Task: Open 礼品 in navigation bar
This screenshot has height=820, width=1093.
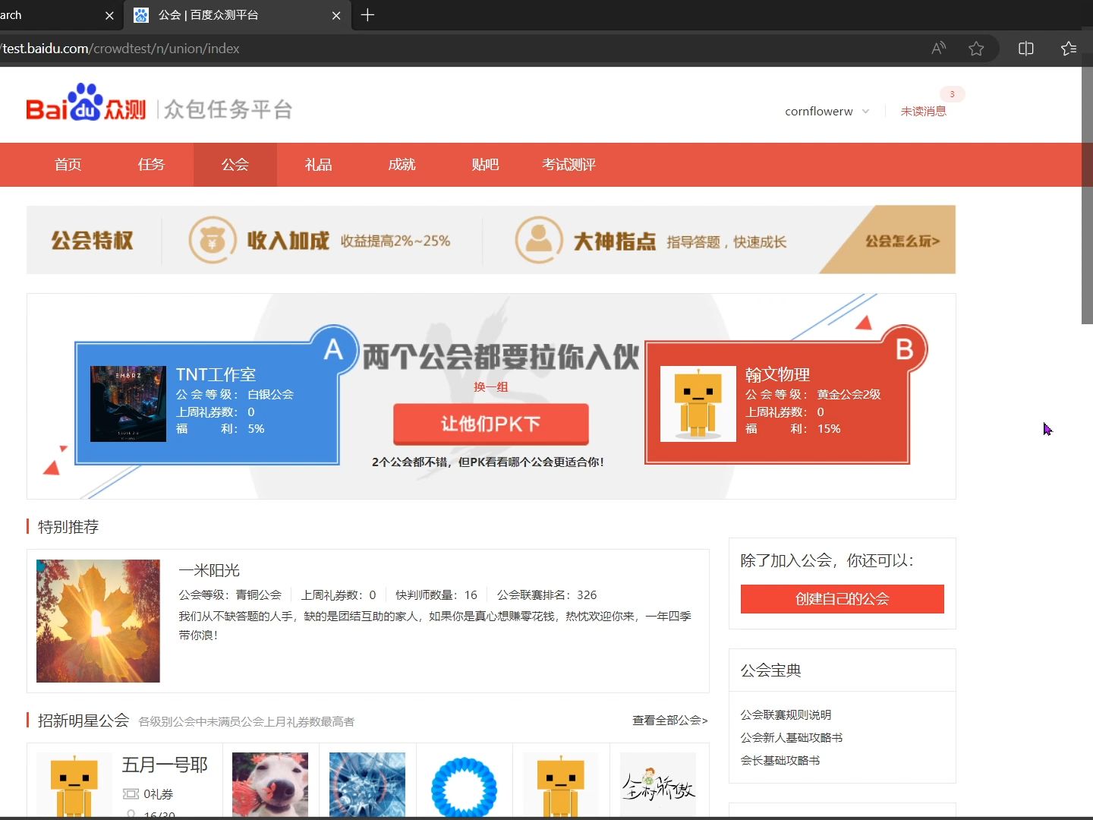Action: click(319, 165)
